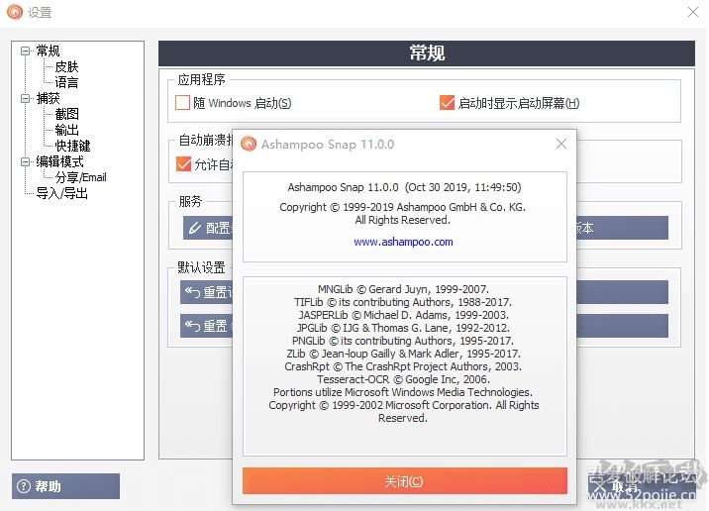Open 截图 settings page
Viewport: 709px width, 511px height.
(x=67, y=114)
